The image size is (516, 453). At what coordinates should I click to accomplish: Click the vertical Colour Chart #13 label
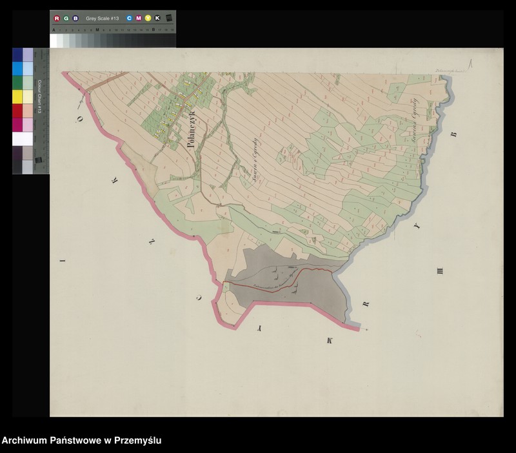pyautogui.click(x=39, y=96)
